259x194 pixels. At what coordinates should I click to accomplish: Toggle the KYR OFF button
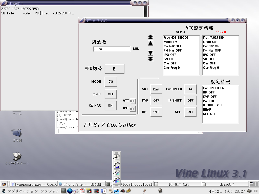(156, 101)
